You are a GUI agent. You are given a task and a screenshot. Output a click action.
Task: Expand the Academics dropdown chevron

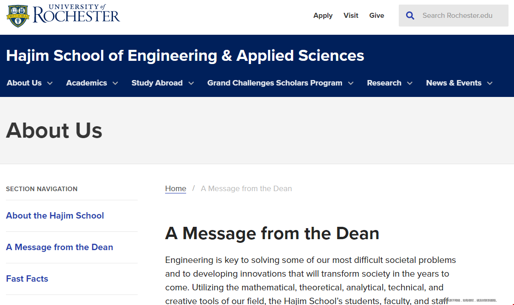coord(115,83)
